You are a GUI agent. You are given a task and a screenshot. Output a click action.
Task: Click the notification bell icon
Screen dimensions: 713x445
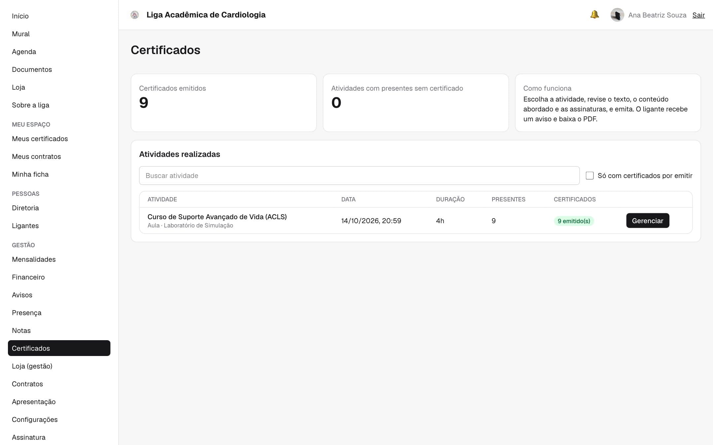tap(594, 15)
